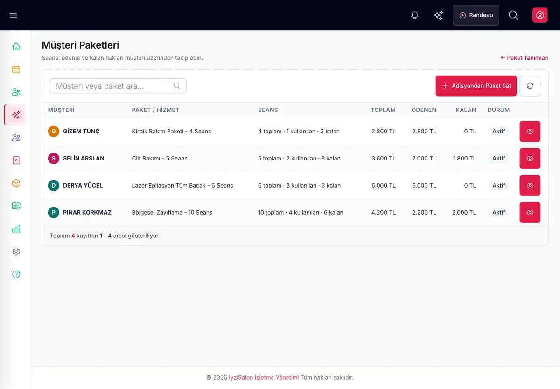Screen dimensions: 560x389
Task: Click the 4.200 TL total amount
Action: (384, 213)
